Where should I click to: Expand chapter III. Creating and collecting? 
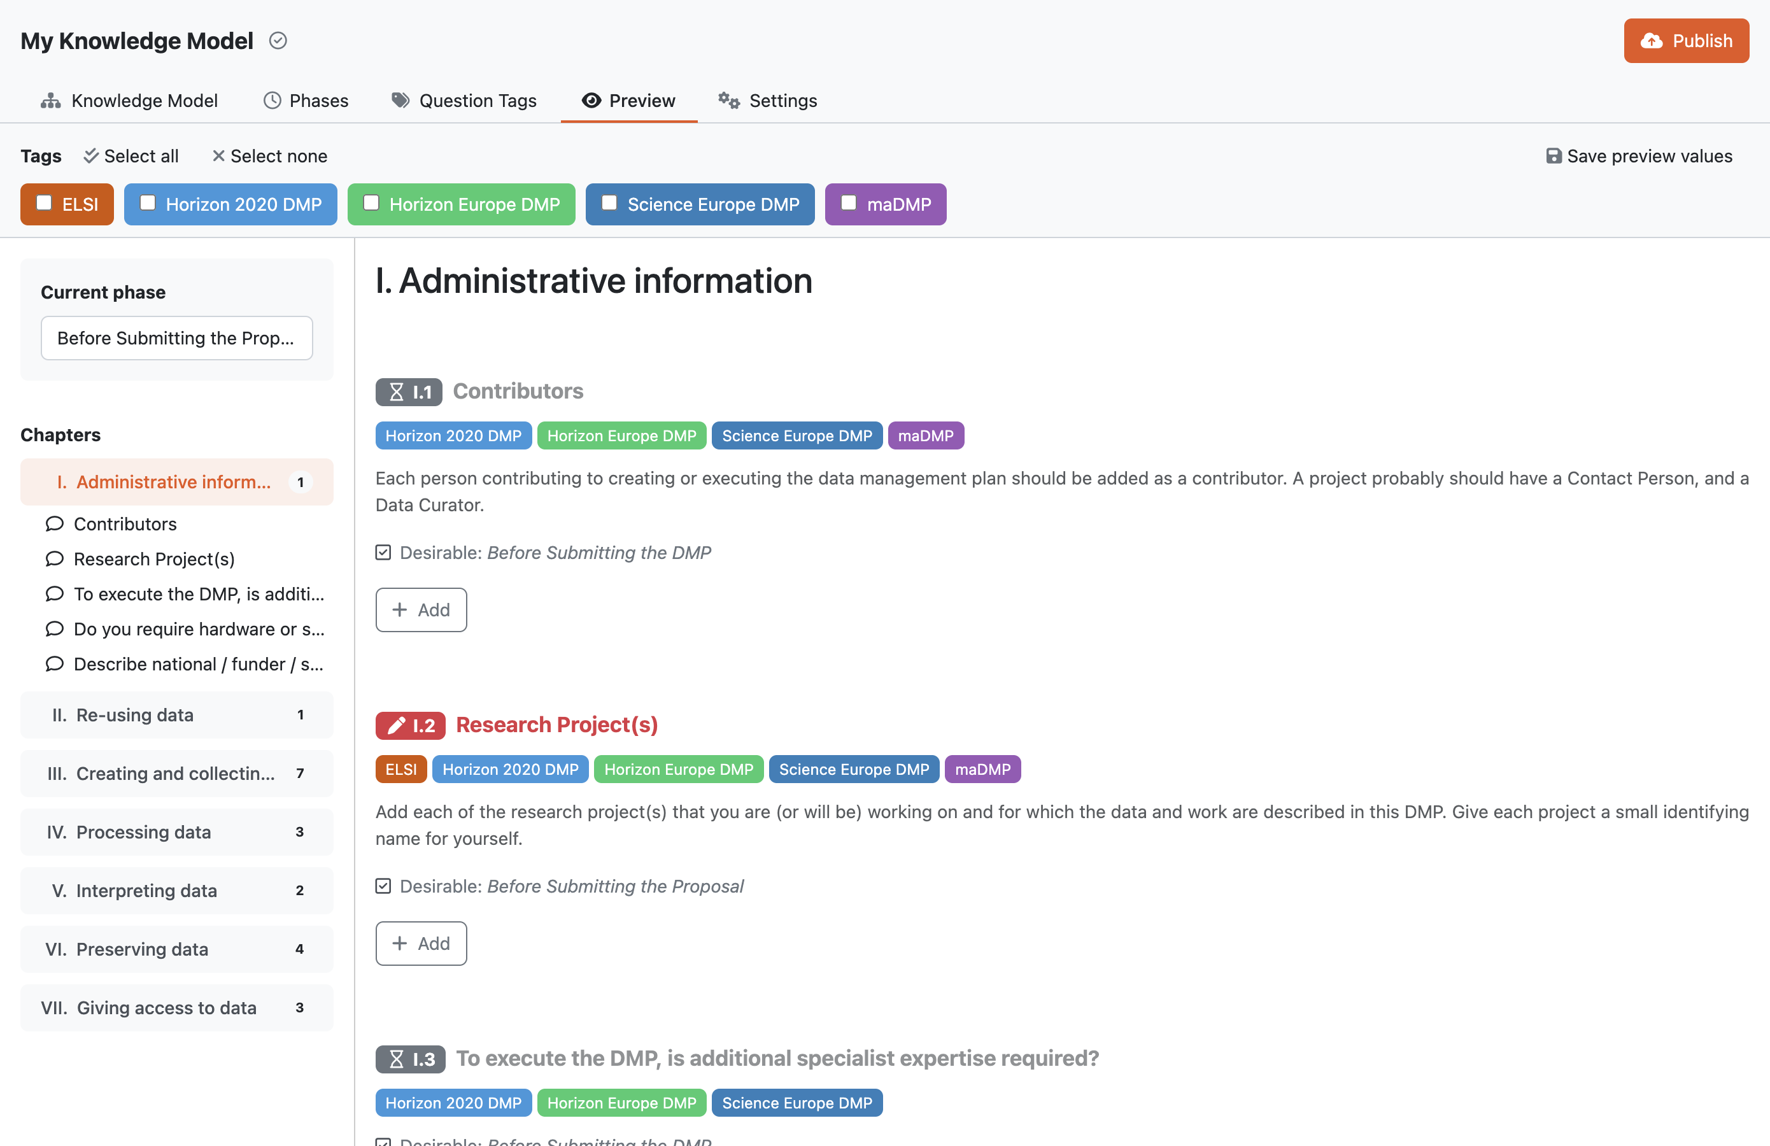[x=177, y=774]
